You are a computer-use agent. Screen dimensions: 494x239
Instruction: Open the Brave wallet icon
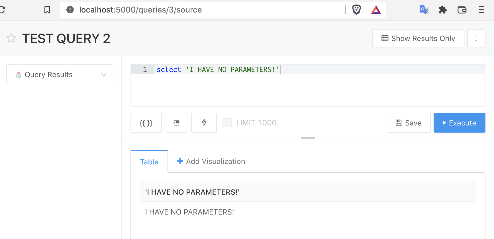click(x=462, y=10)
